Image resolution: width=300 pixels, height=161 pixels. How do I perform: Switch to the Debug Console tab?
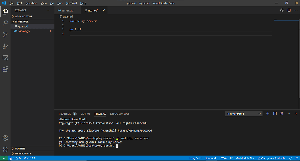pos(120,114)
